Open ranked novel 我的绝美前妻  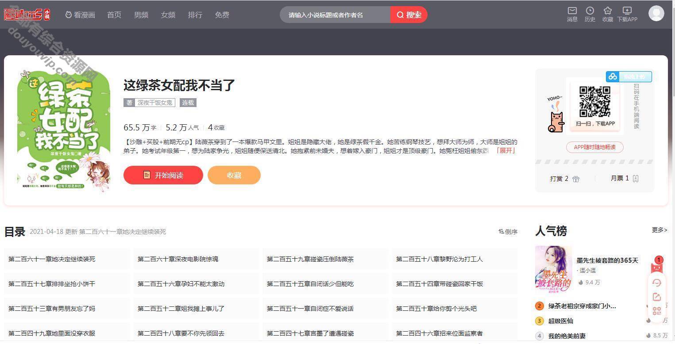coord(567,336)
